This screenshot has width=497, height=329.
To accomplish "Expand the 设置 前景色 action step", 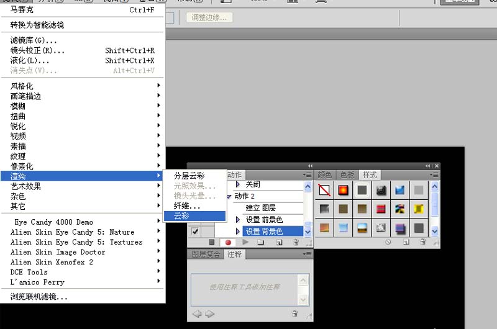I will (238, 220).
